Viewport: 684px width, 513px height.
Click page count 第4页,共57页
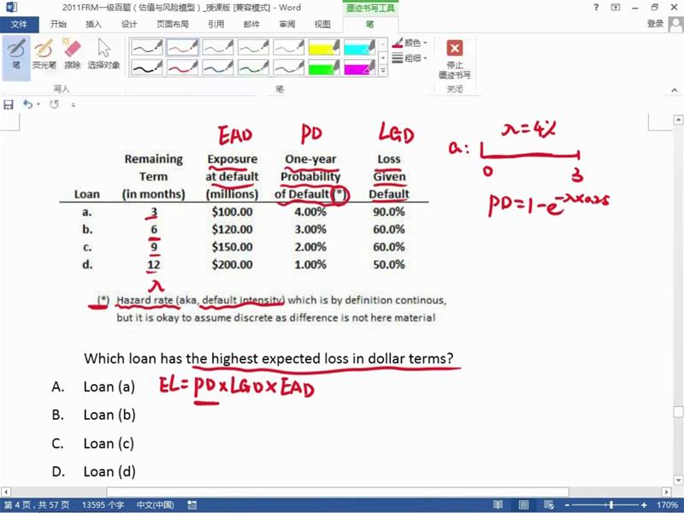point(37,504)
